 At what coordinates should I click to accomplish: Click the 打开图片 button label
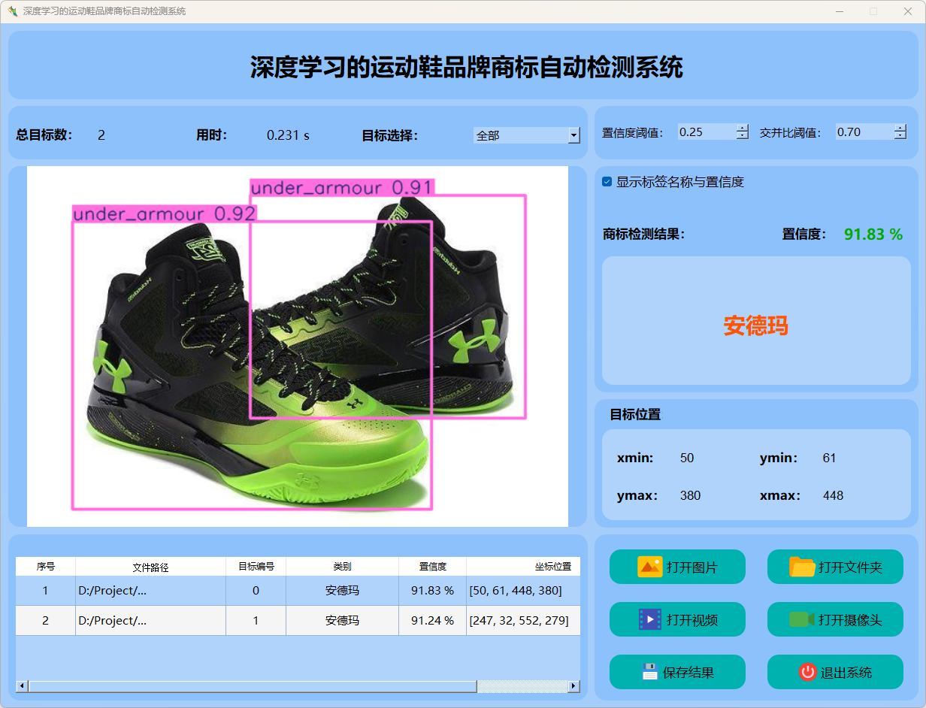(691, 567)
